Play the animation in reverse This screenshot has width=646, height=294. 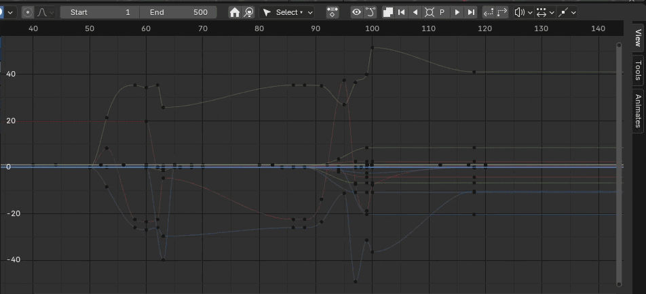(x=415, y=12)
